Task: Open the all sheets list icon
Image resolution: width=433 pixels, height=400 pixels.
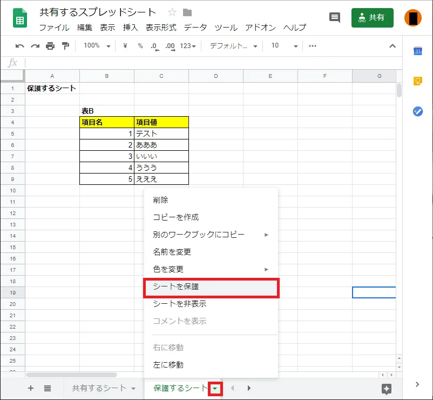Action: pos(48,388)
